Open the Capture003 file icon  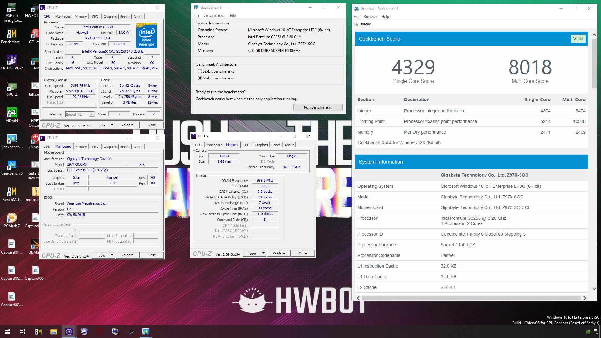pyautogui.click(x=12, y=299)
